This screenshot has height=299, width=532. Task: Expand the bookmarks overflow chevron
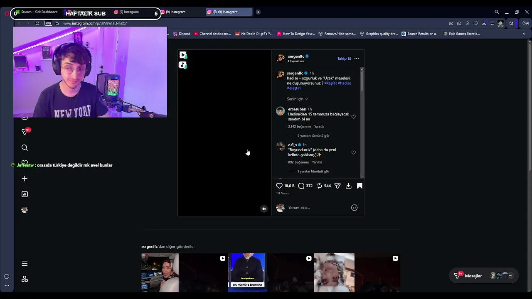pyautogui.click(x=524, y=34)
